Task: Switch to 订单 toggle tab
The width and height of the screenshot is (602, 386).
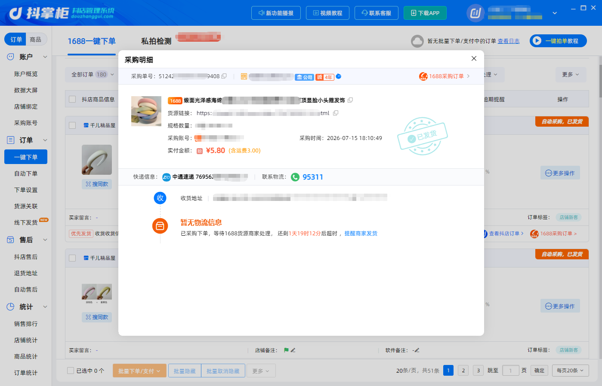Action: point(16,40)
